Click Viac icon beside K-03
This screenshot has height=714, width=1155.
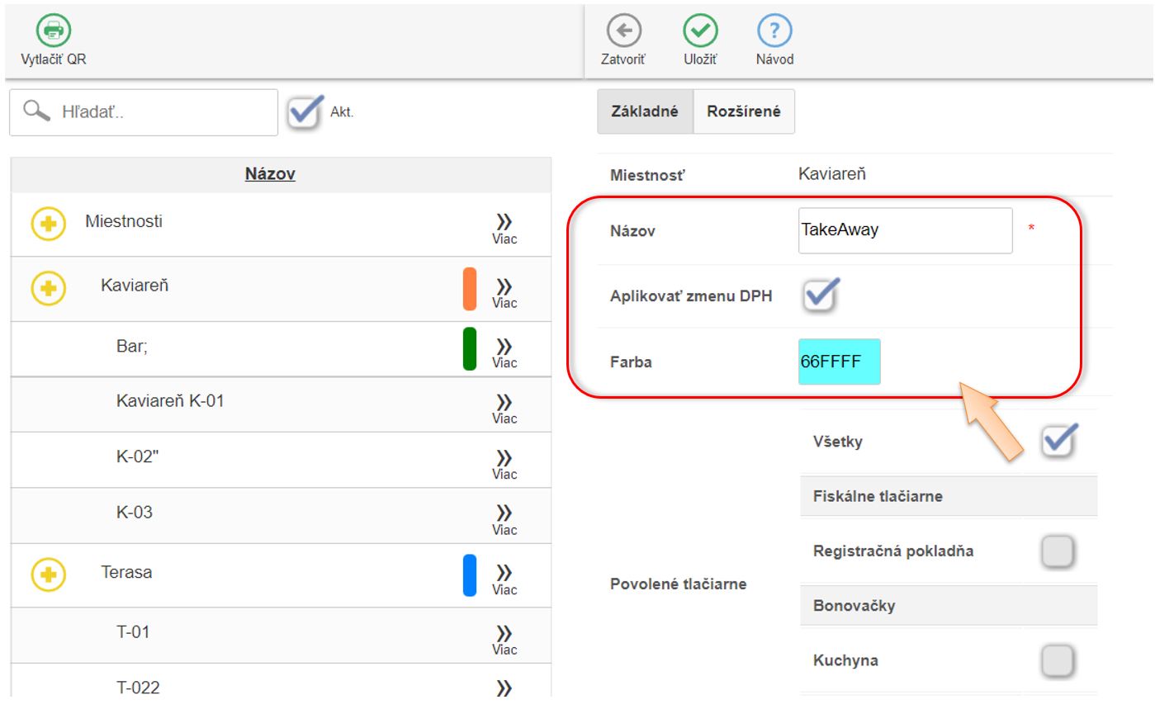(x=504, y=517)
